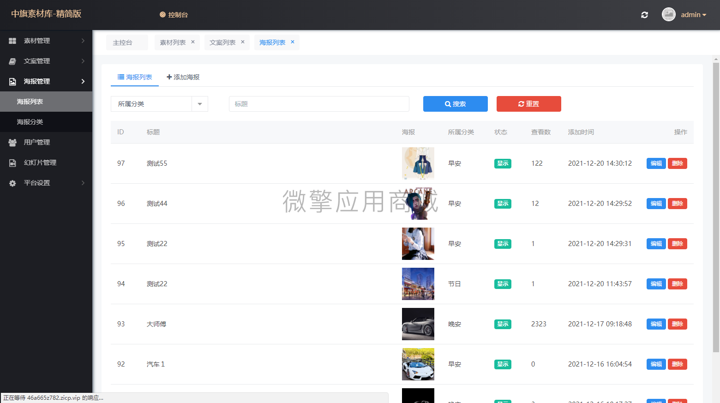This screenshot has width=720, height=403.
Task: Edit the 测试55 poster row
Action: 656,163
